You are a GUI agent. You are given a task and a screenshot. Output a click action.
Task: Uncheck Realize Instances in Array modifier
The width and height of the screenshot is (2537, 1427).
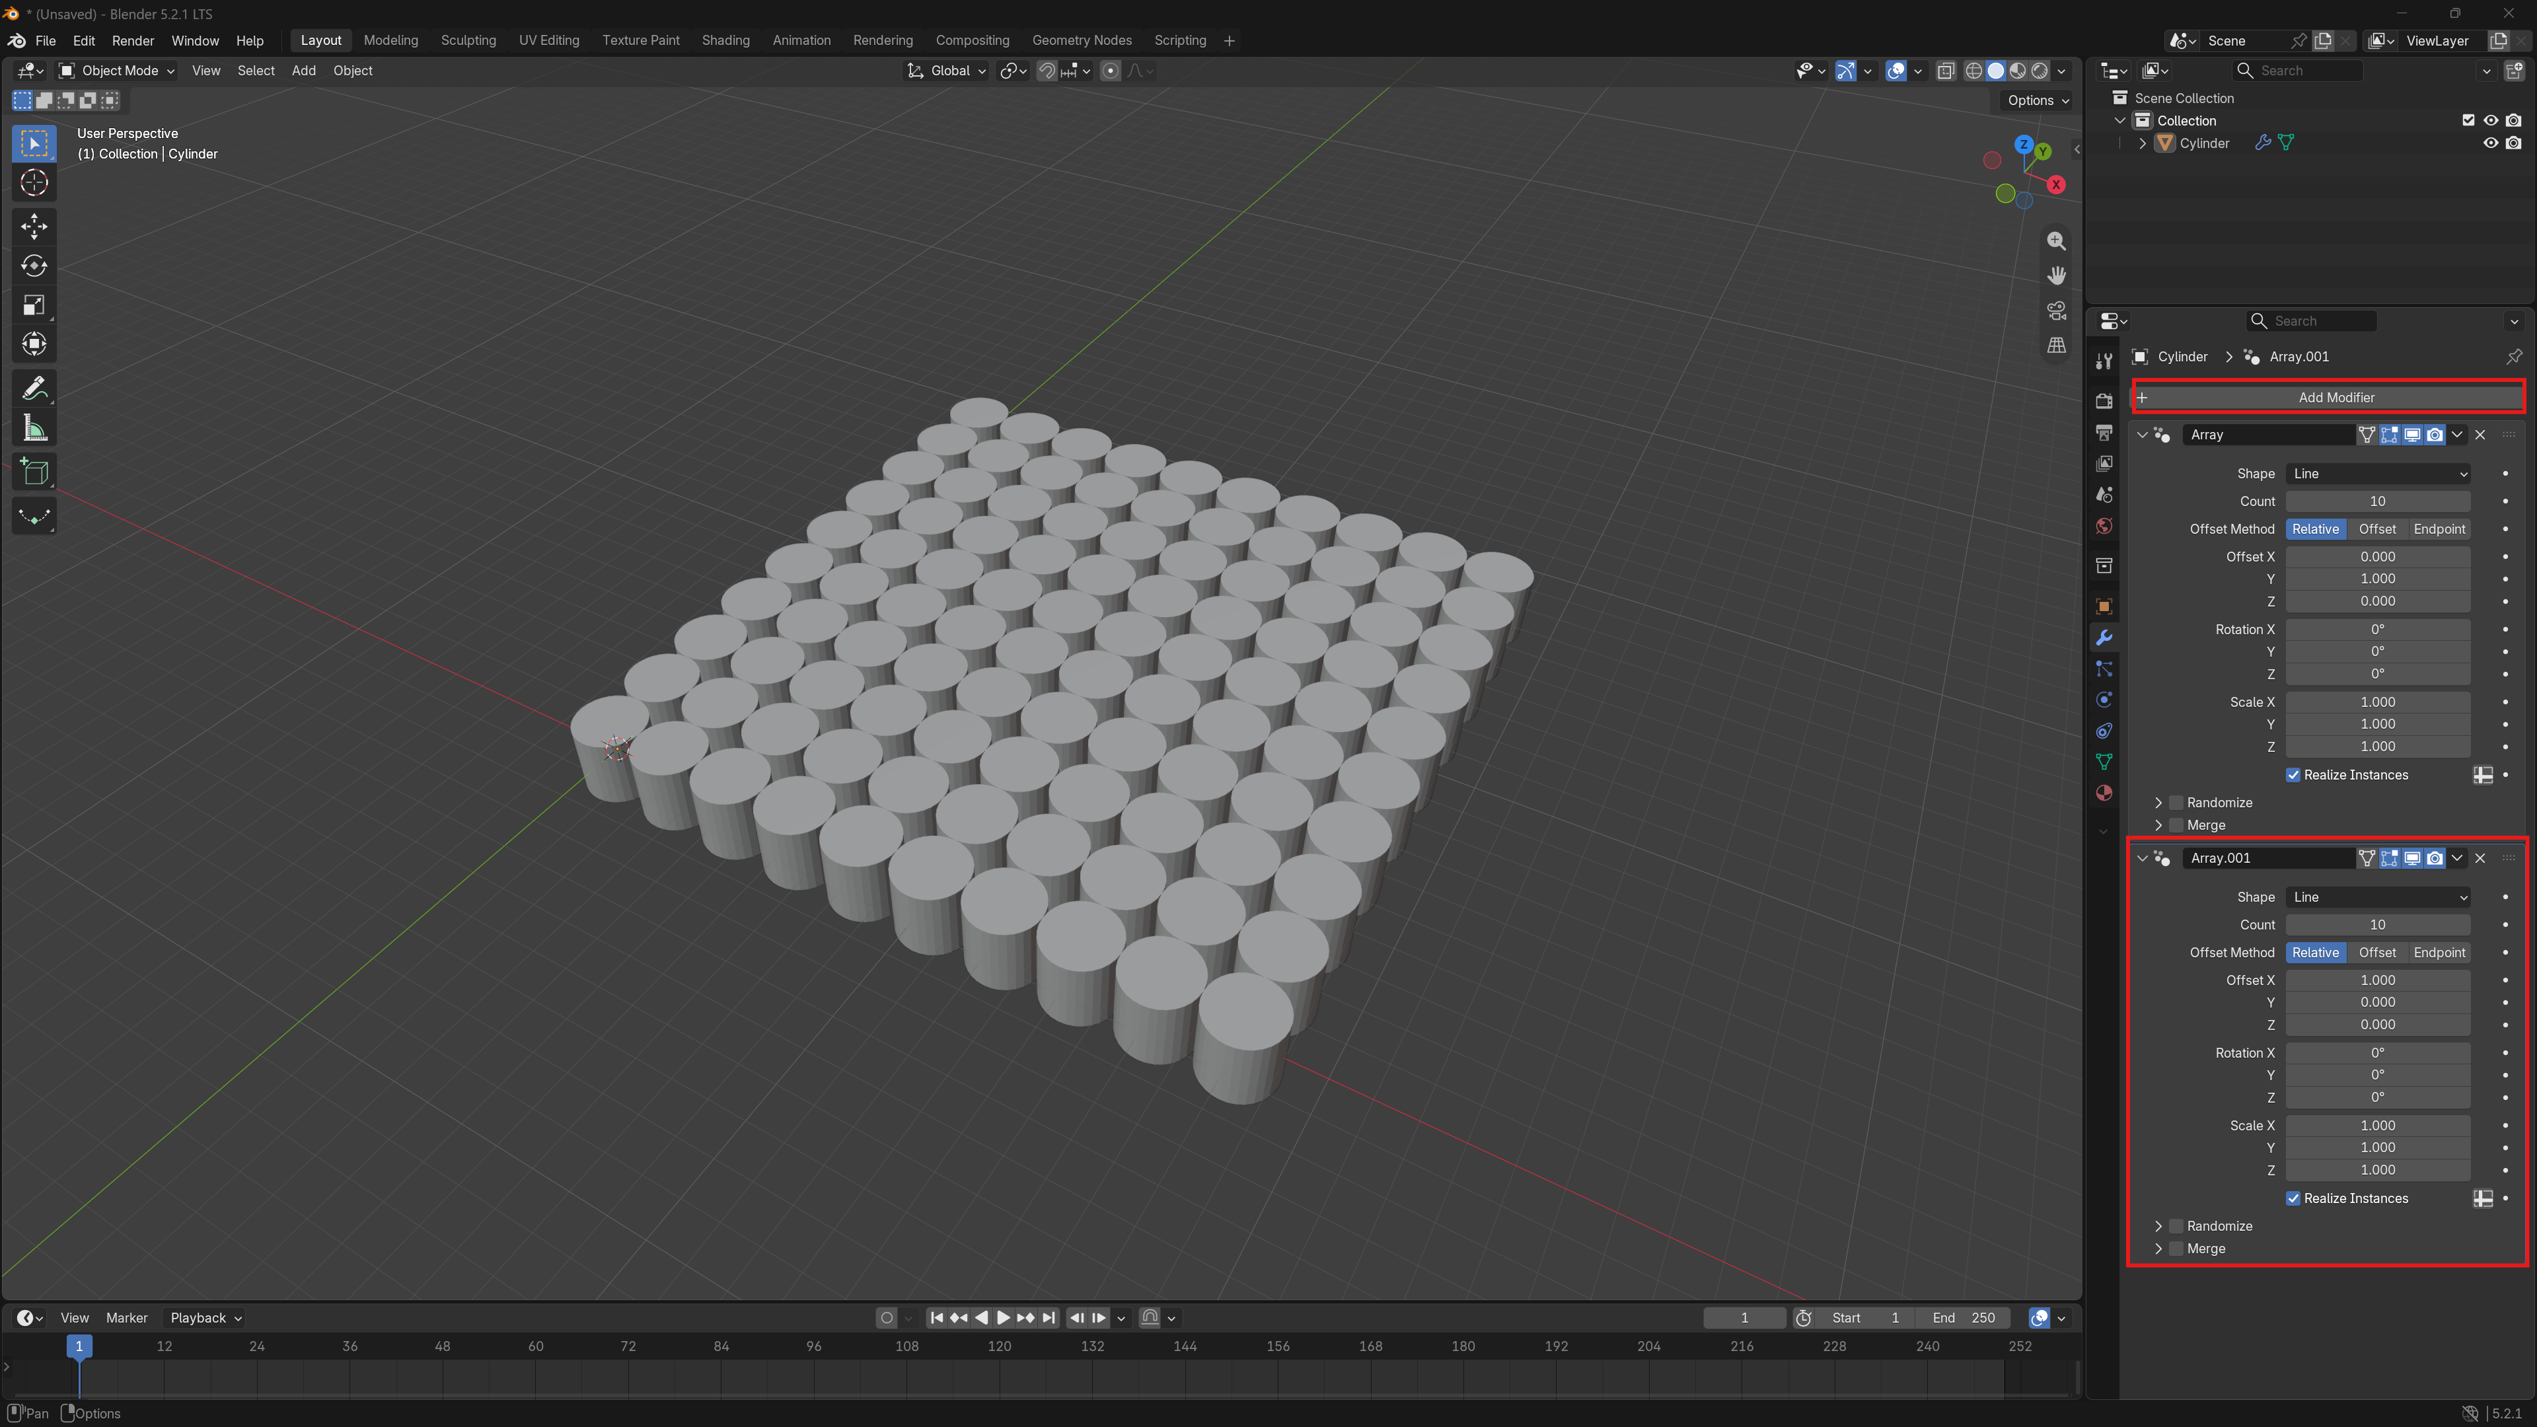pos(2293,775)
